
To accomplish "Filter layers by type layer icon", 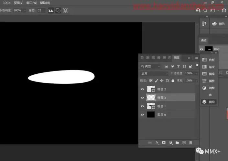I will click(178, 66).
